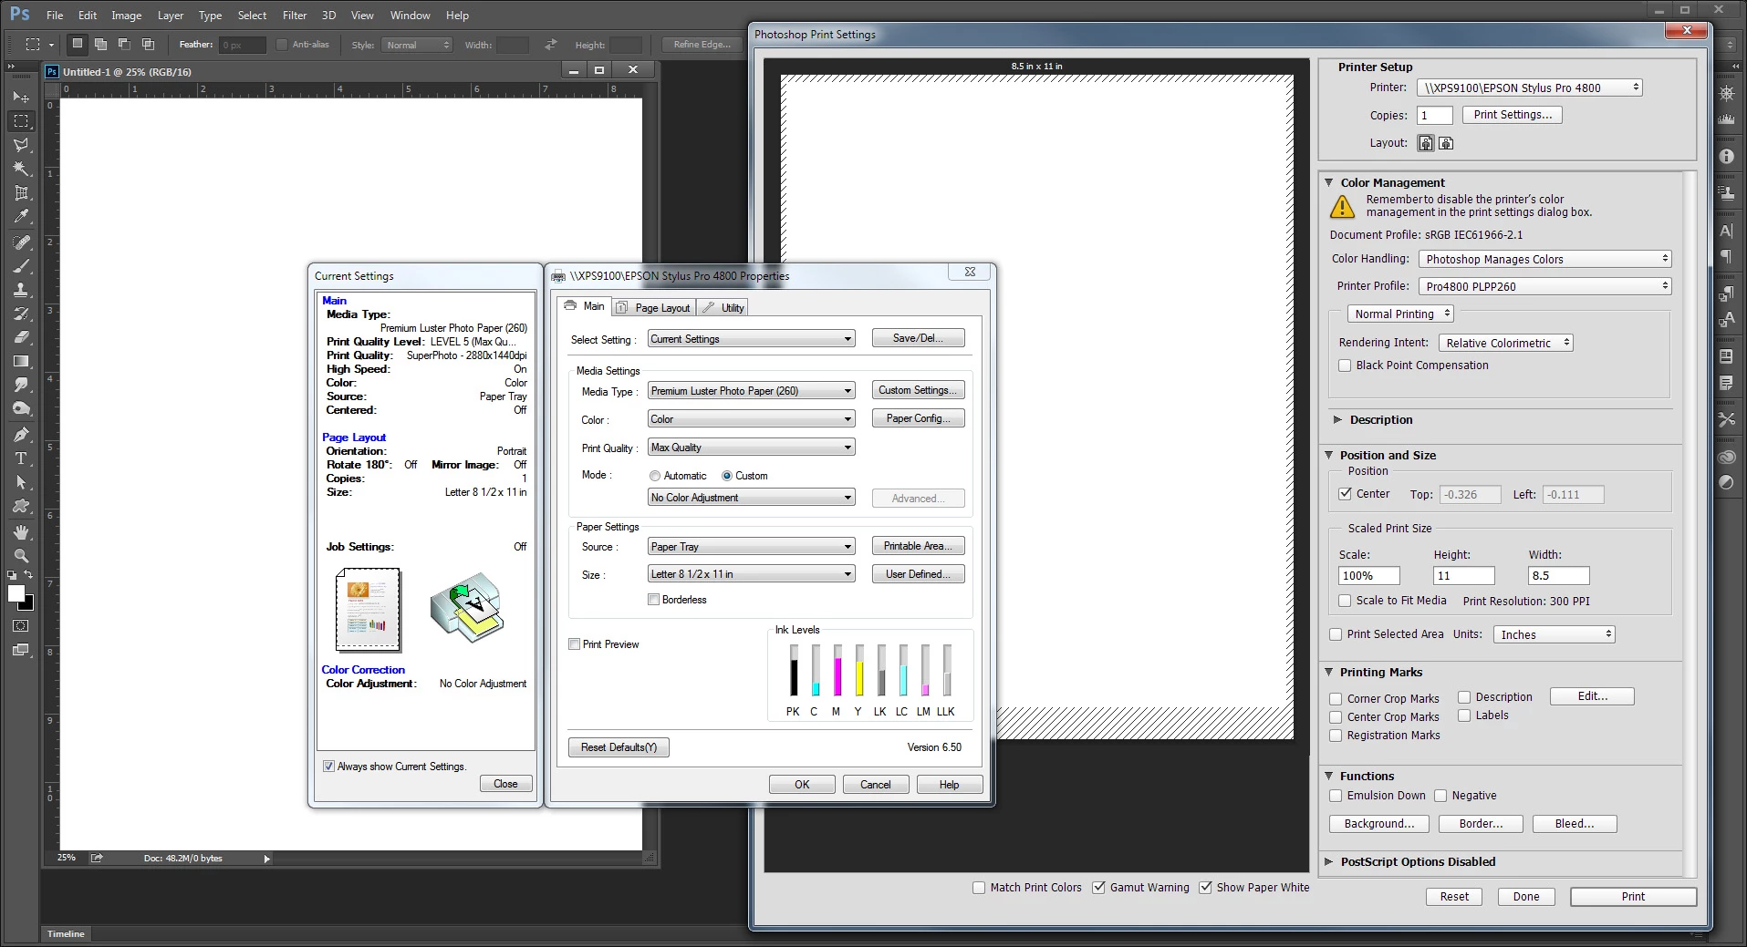The height and width of the screenshot is (947, 1747).
Task: Check Corner Crop Marks
Action: 1336,699
